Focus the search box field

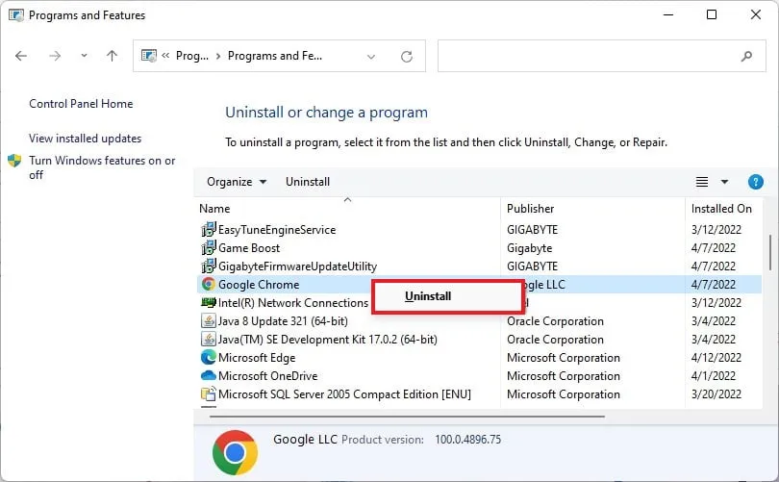pyautogui.click(x=602, y=56)
